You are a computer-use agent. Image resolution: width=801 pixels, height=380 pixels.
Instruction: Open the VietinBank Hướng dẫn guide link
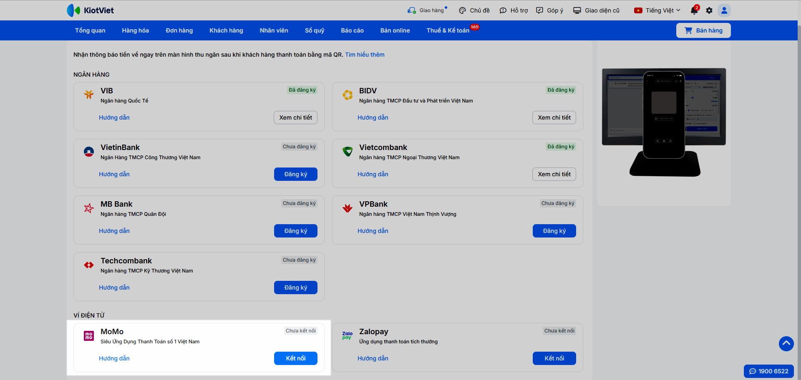click(114, 174)
